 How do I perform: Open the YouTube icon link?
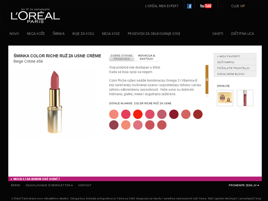click(206, 6)
